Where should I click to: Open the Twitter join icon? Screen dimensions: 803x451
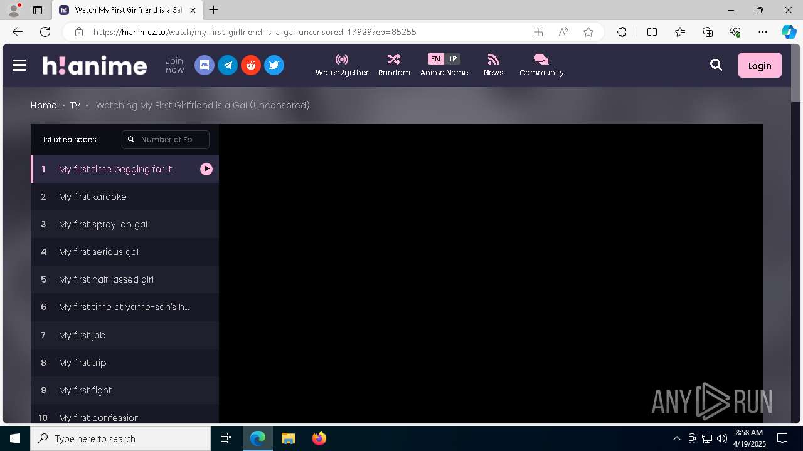(274, 65)
